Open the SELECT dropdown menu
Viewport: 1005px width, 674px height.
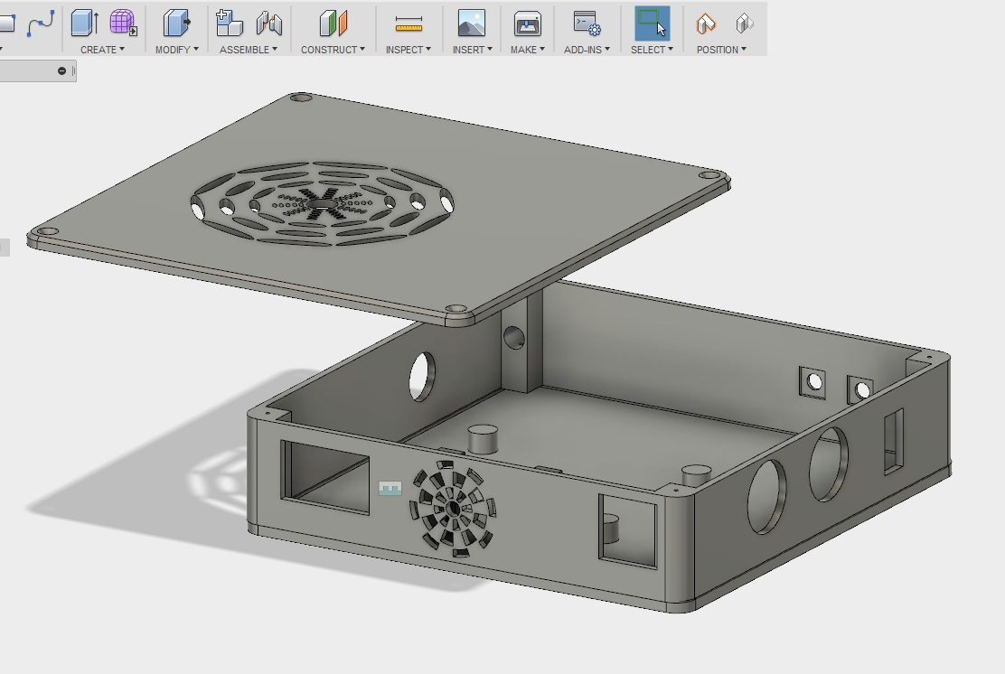point(652,50)
